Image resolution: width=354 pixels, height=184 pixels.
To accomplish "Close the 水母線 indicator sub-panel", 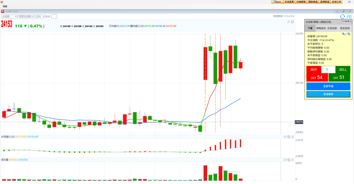I will (x=292, y=137).
